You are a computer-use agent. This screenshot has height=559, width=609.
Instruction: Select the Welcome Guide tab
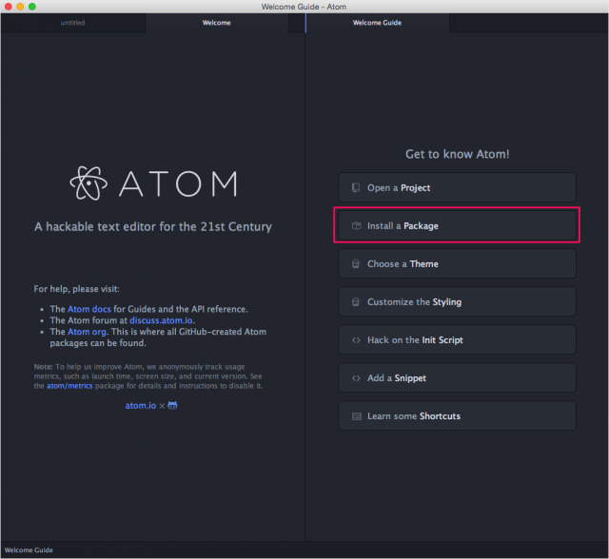(x=377, y=23)
